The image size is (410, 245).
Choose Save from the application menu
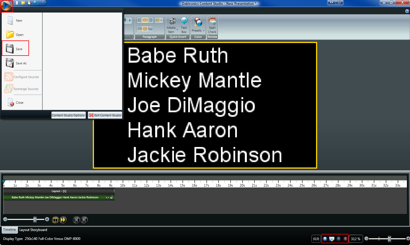click(x=15, y=49)
